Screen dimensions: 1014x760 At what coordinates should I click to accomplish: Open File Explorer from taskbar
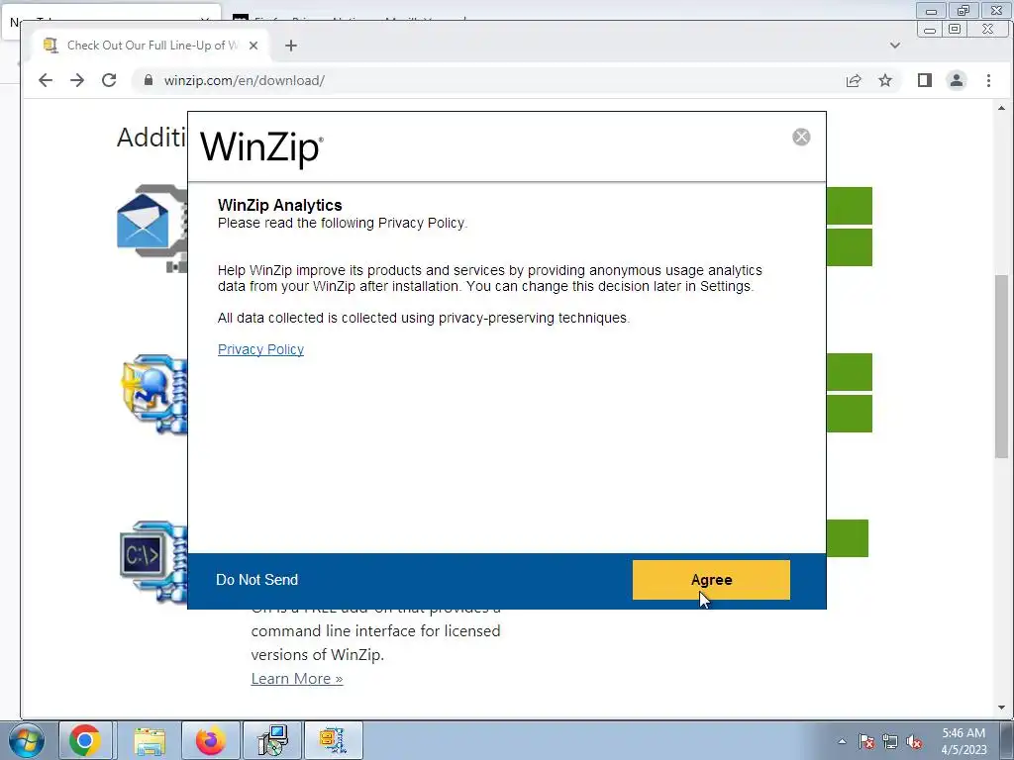pos(150,740)
